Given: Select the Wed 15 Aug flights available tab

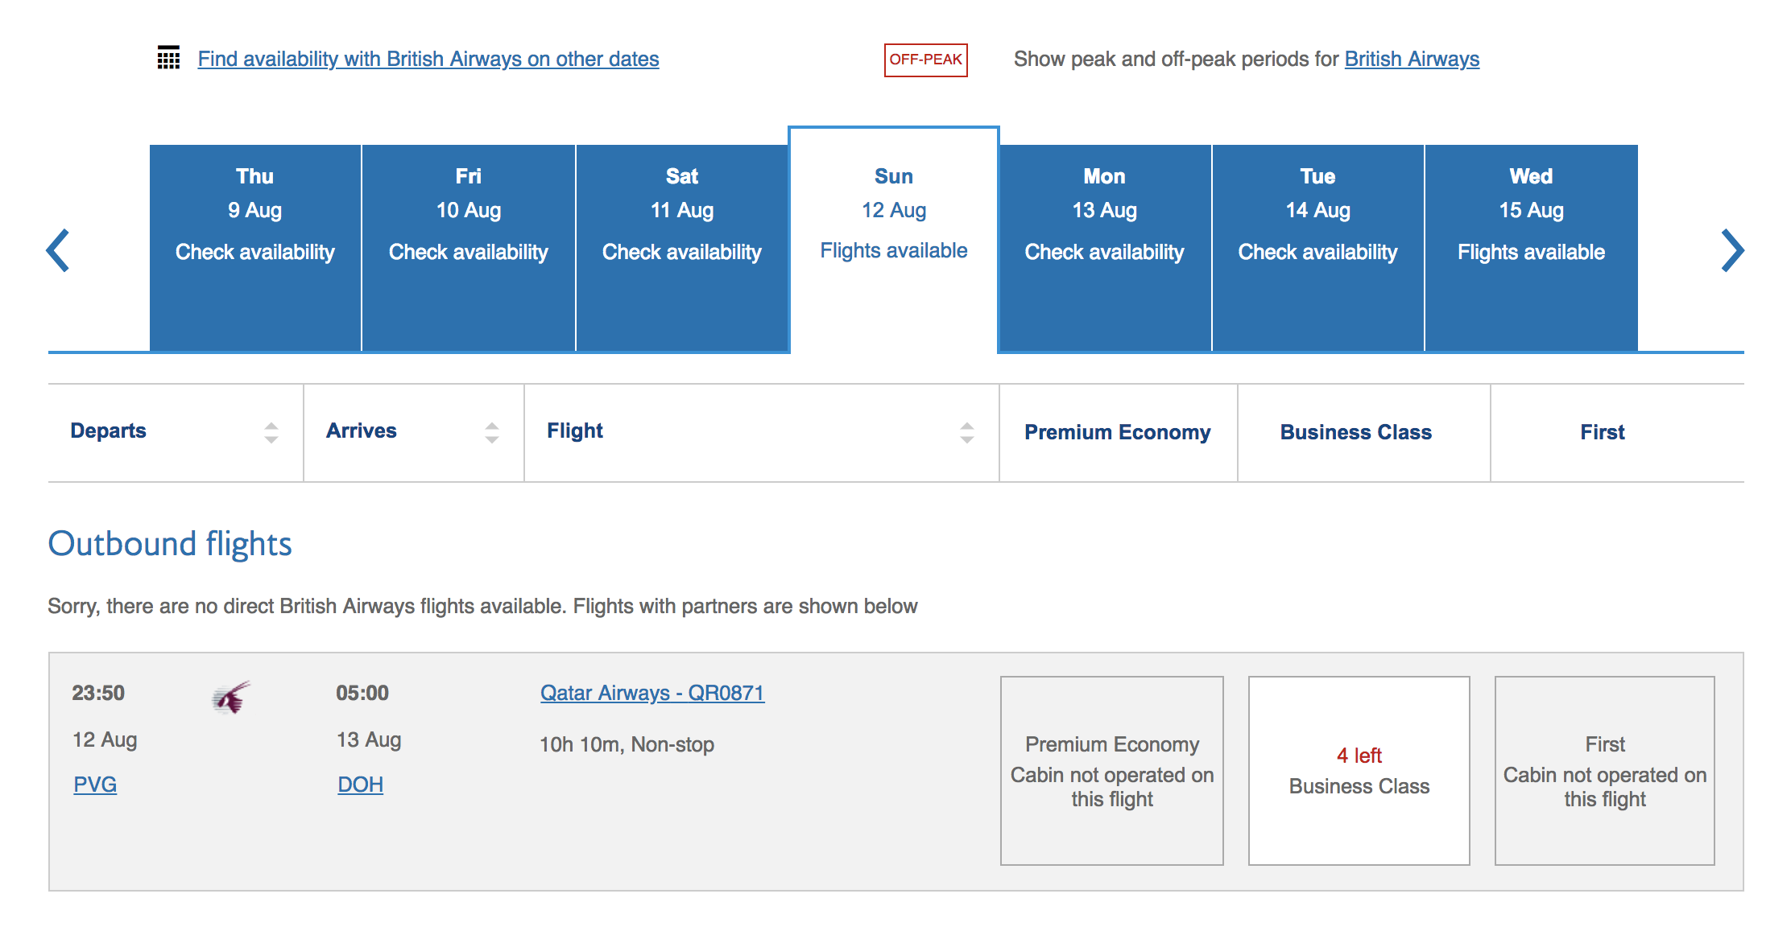Looking at the screenshot, I should click(1532, 248).
